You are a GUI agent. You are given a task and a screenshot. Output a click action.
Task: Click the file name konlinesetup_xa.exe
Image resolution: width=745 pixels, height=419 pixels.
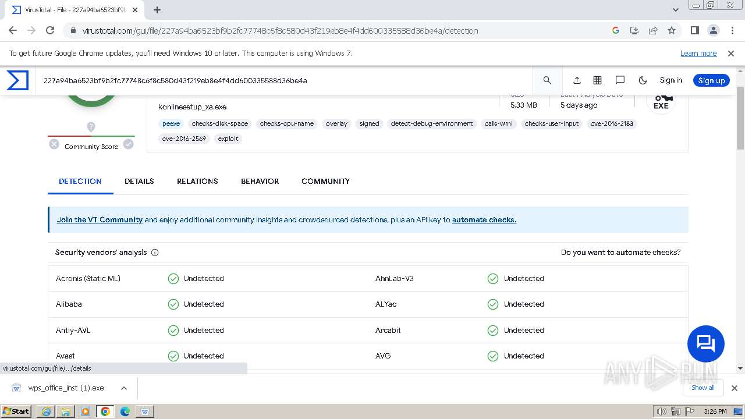(x=192, y=107)
